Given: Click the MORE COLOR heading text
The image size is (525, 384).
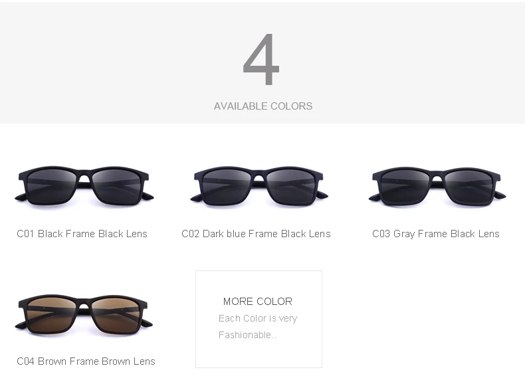Looking at the screenshot, I should pos(258,302).
